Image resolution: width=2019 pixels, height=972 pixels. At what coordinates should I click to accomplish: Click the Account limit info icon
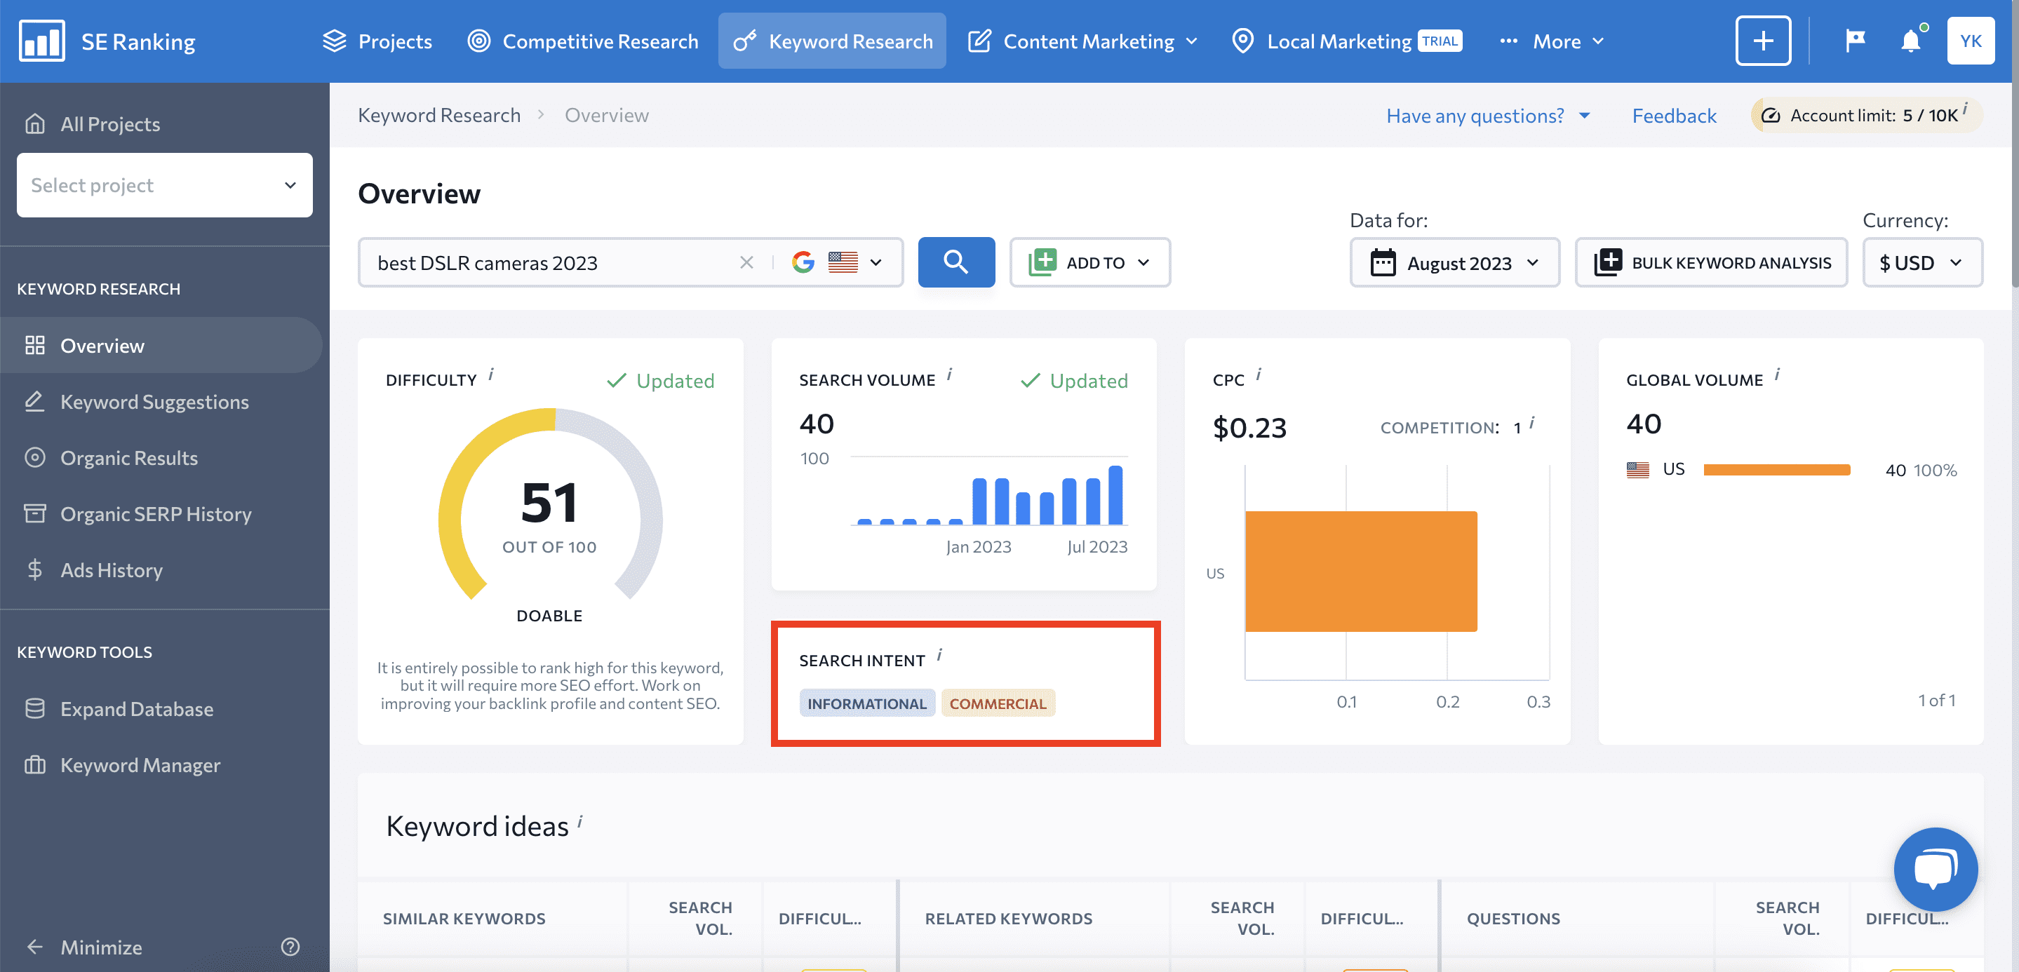coord(1965,108)
